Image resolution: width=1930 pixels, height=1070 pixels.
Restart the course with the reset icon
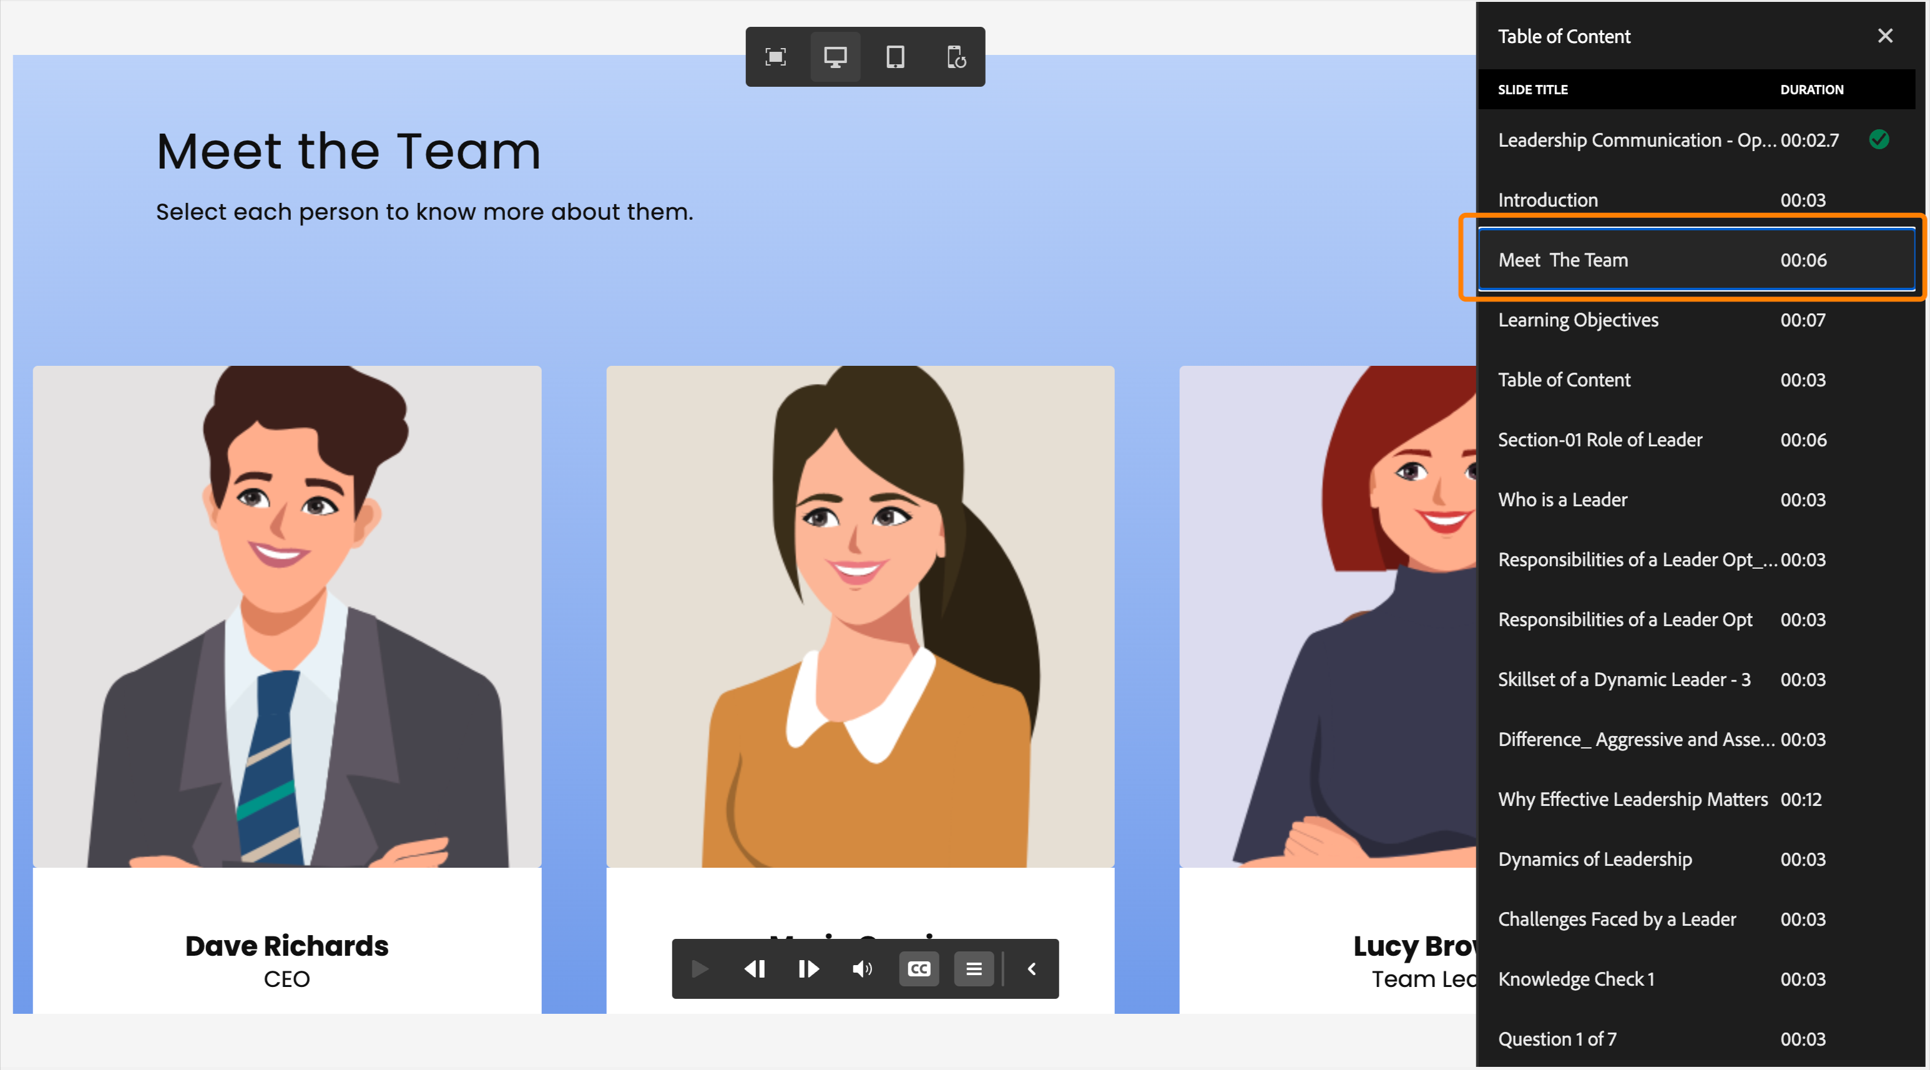(x=957, y=56)
